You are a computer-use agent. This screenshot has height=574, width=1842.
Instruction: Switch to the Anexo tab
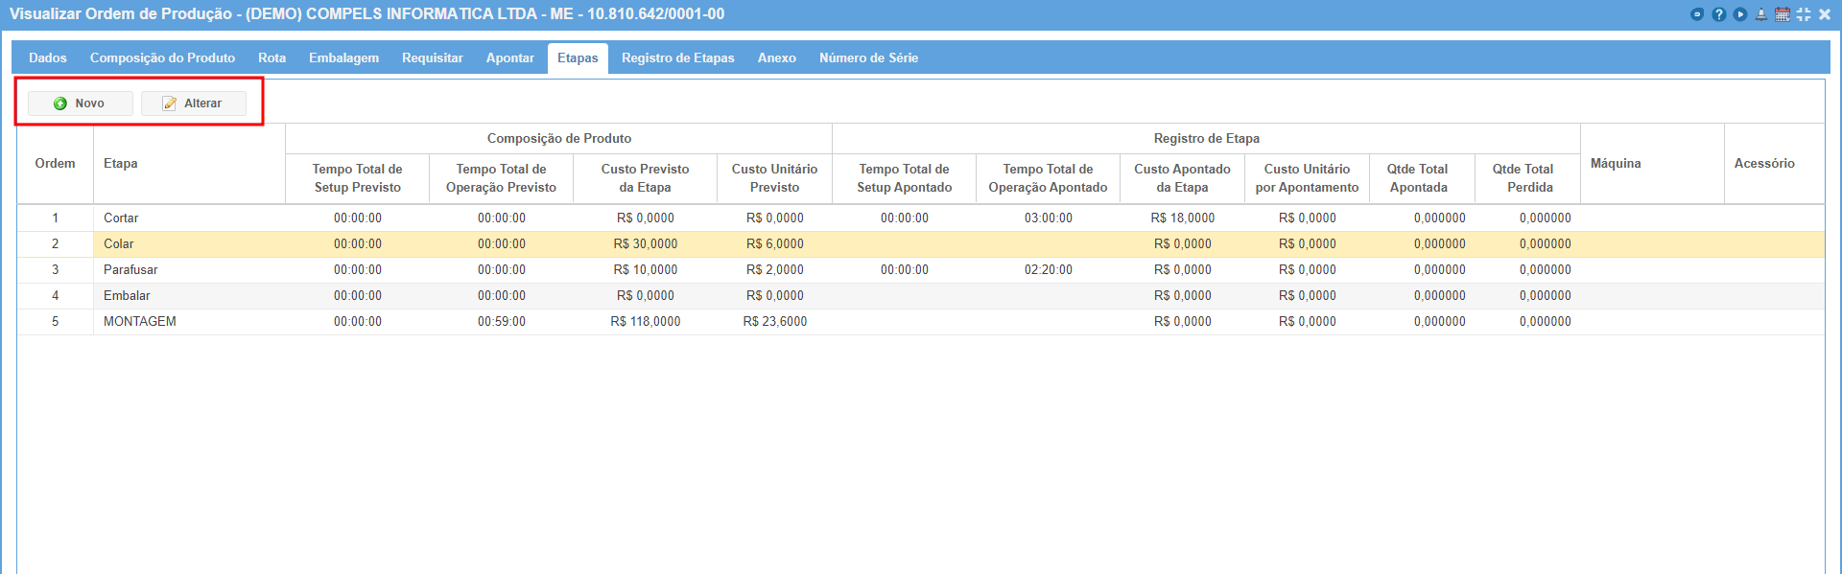coord(776,58)
